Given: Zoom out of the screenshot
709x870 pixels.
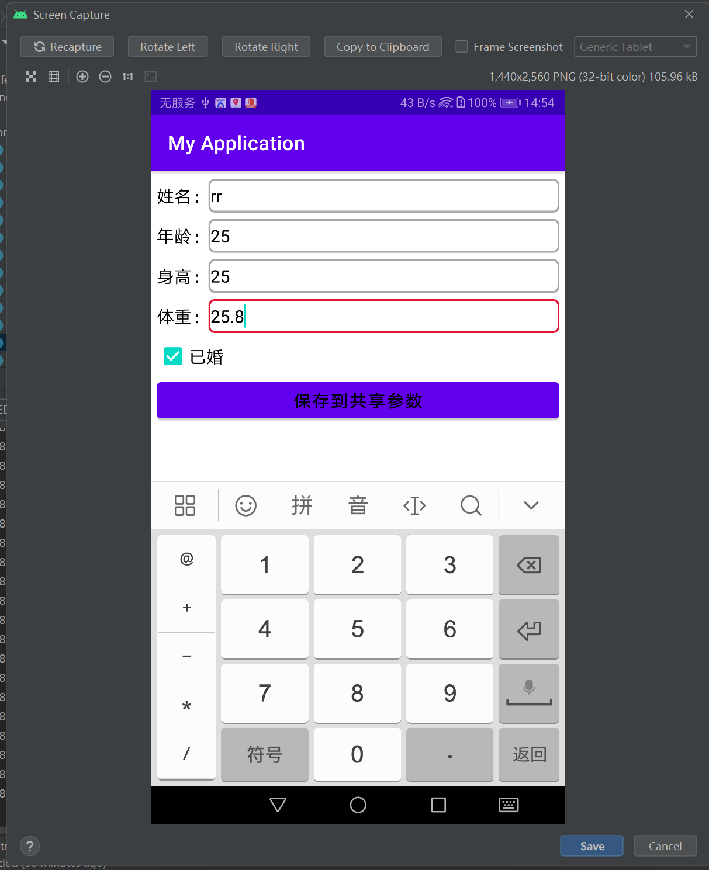Looking at the screenshot, I should point(105,77).
